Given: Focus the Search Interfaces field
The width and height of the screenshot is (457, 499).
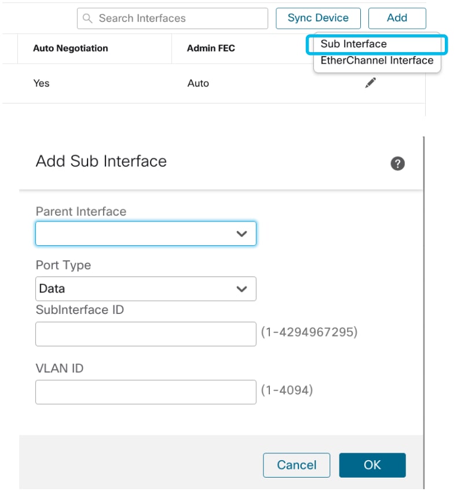Looking at the screenshot, I should pyautogui.click(x=173, y=19).
